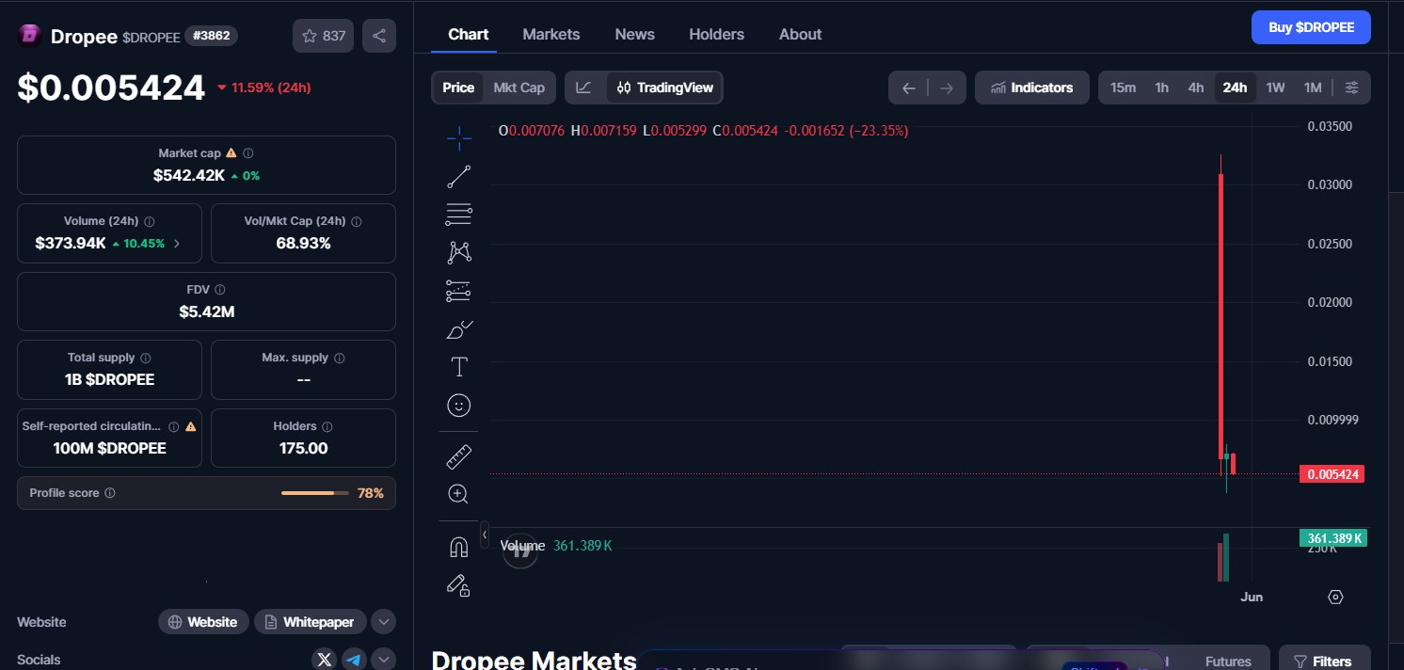The height and width of the screenshot is (670, 1404).
Task: Click the Profile score progress bar
Action: pyautogui.click(x=315, y=493)
